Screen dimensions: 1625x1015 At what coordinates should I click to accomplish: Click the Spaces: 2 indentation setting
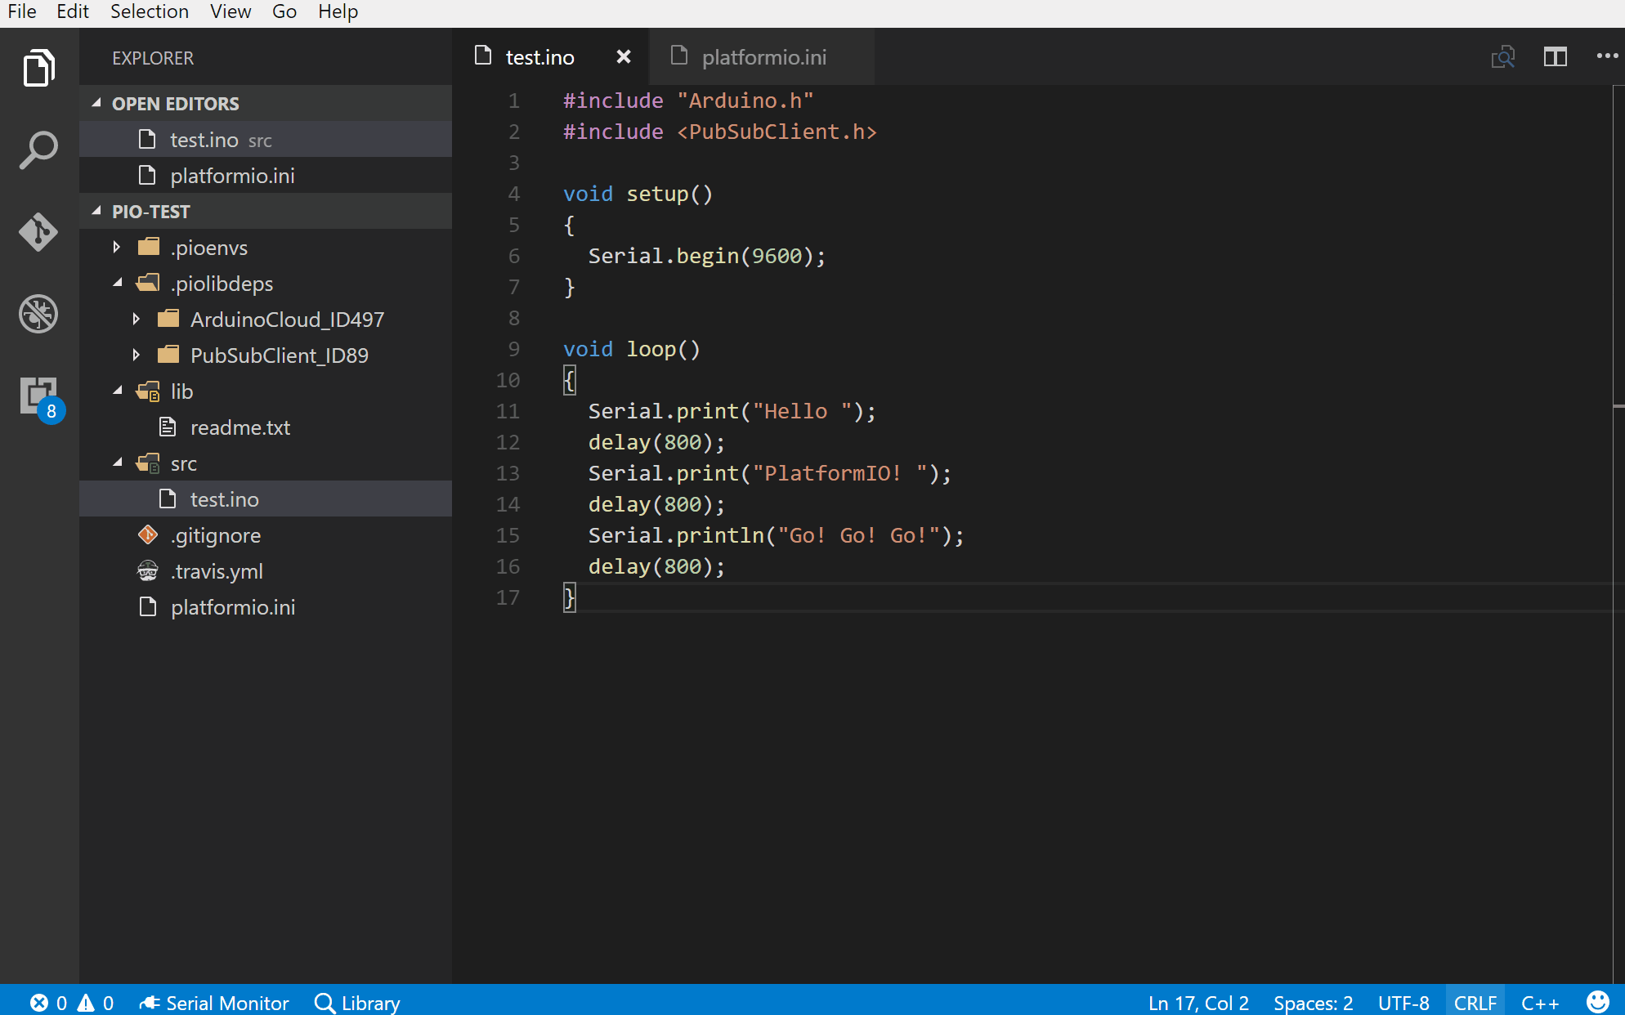(1312, 1002)
